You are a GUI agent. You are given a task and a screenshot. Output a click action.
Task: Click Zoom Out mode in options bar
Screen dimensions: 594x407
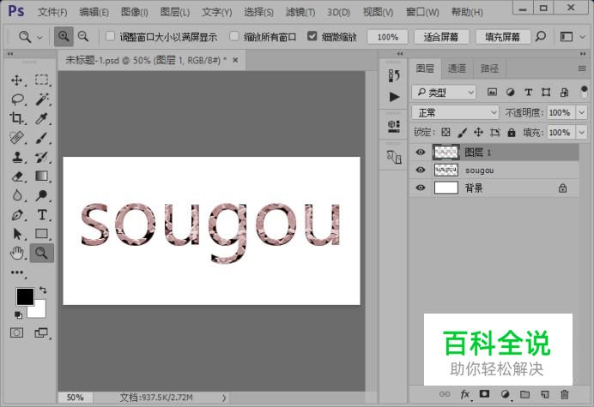(x=83, y=37)
